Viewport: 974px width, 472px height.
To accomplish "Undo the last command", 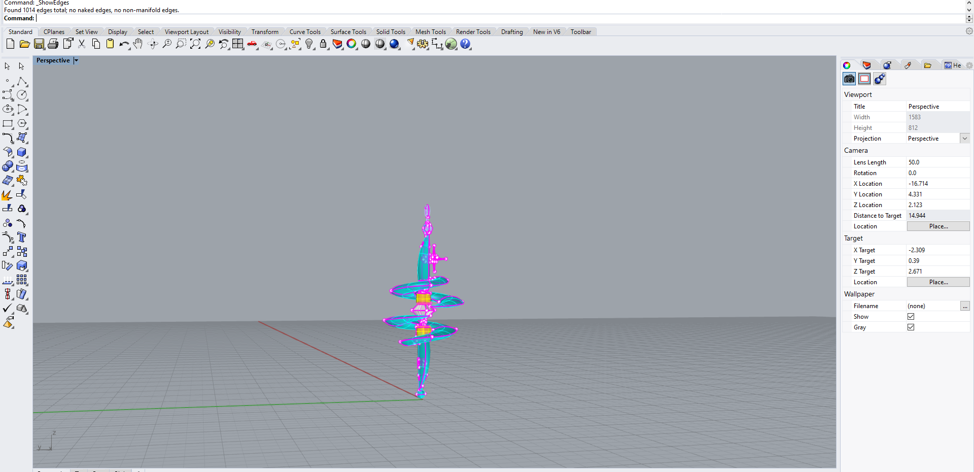I will coord(124,44).
